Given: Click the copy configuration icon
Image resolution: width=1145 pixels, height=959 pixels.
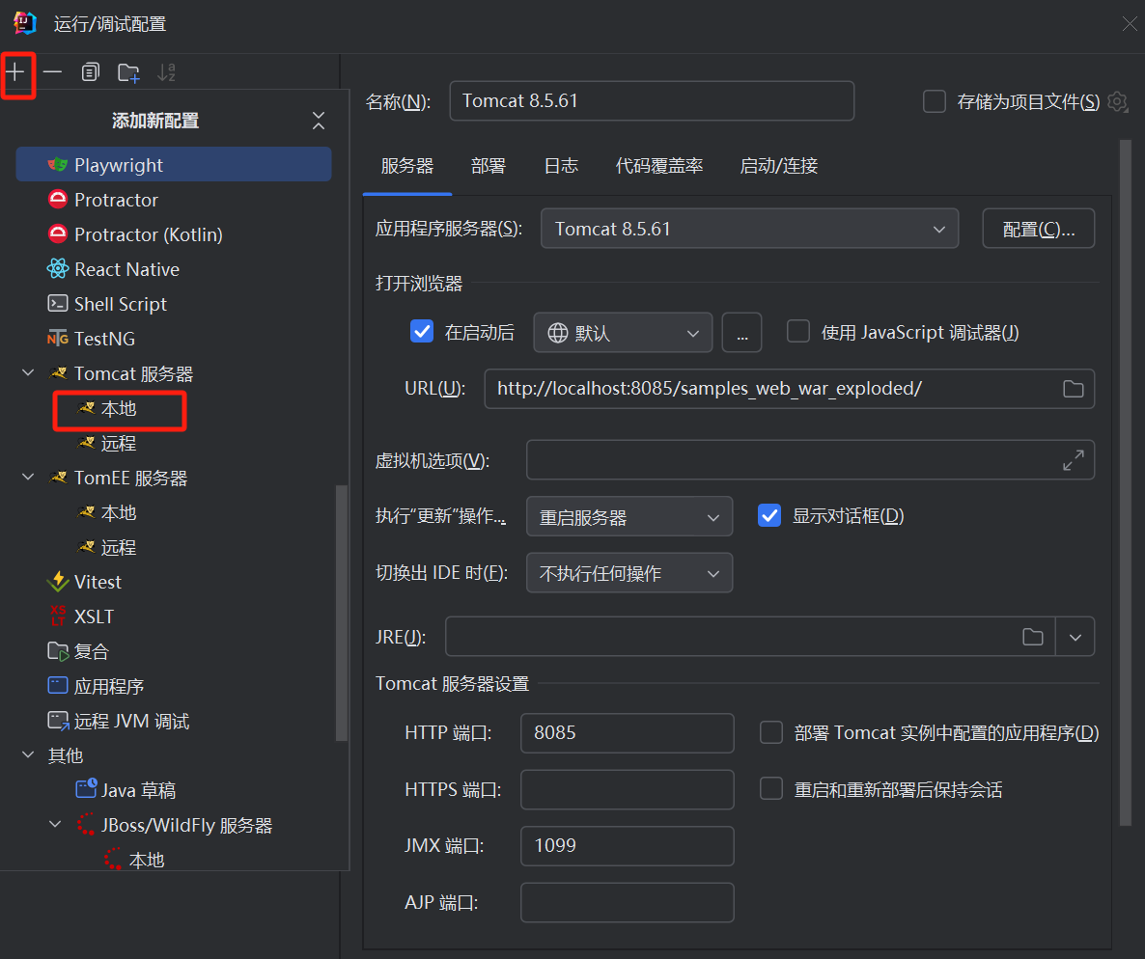Looking at the screenshot, I should (91, 72).
